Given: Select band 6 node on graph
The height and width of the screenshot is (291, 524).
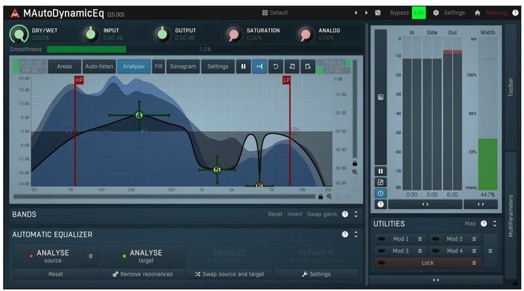Looking at the screenshot, I should [x=259, y=184].
